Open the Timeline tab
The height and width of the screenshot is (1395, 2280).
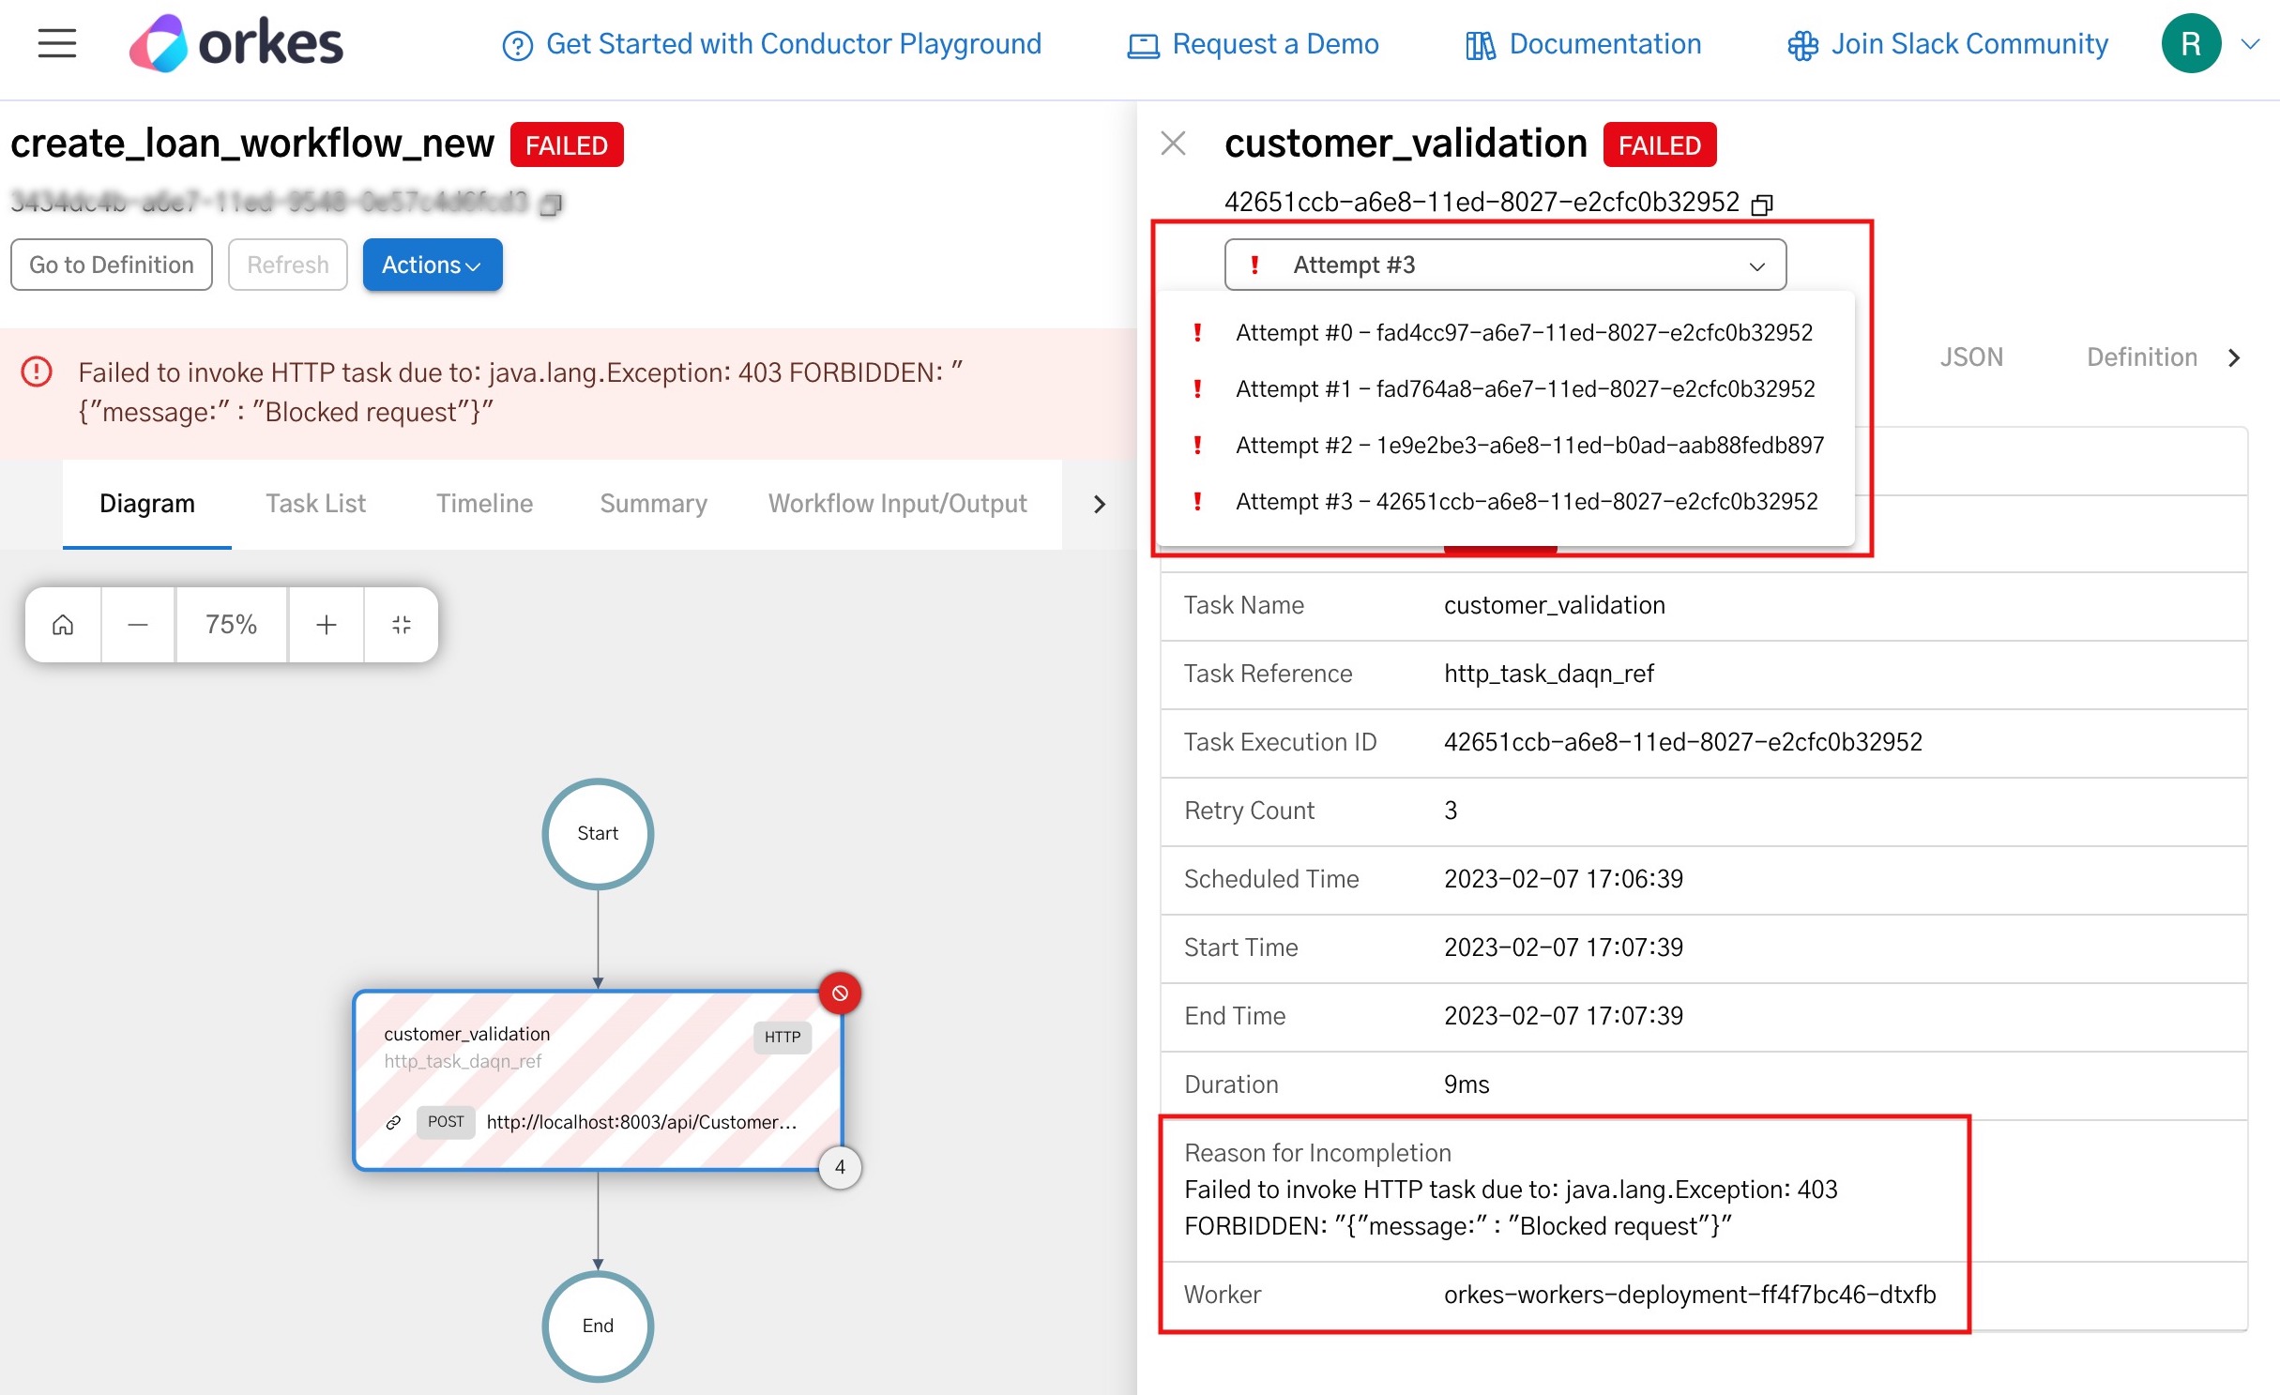[484, 504]
